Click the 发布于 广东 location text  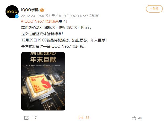point(53,16)
